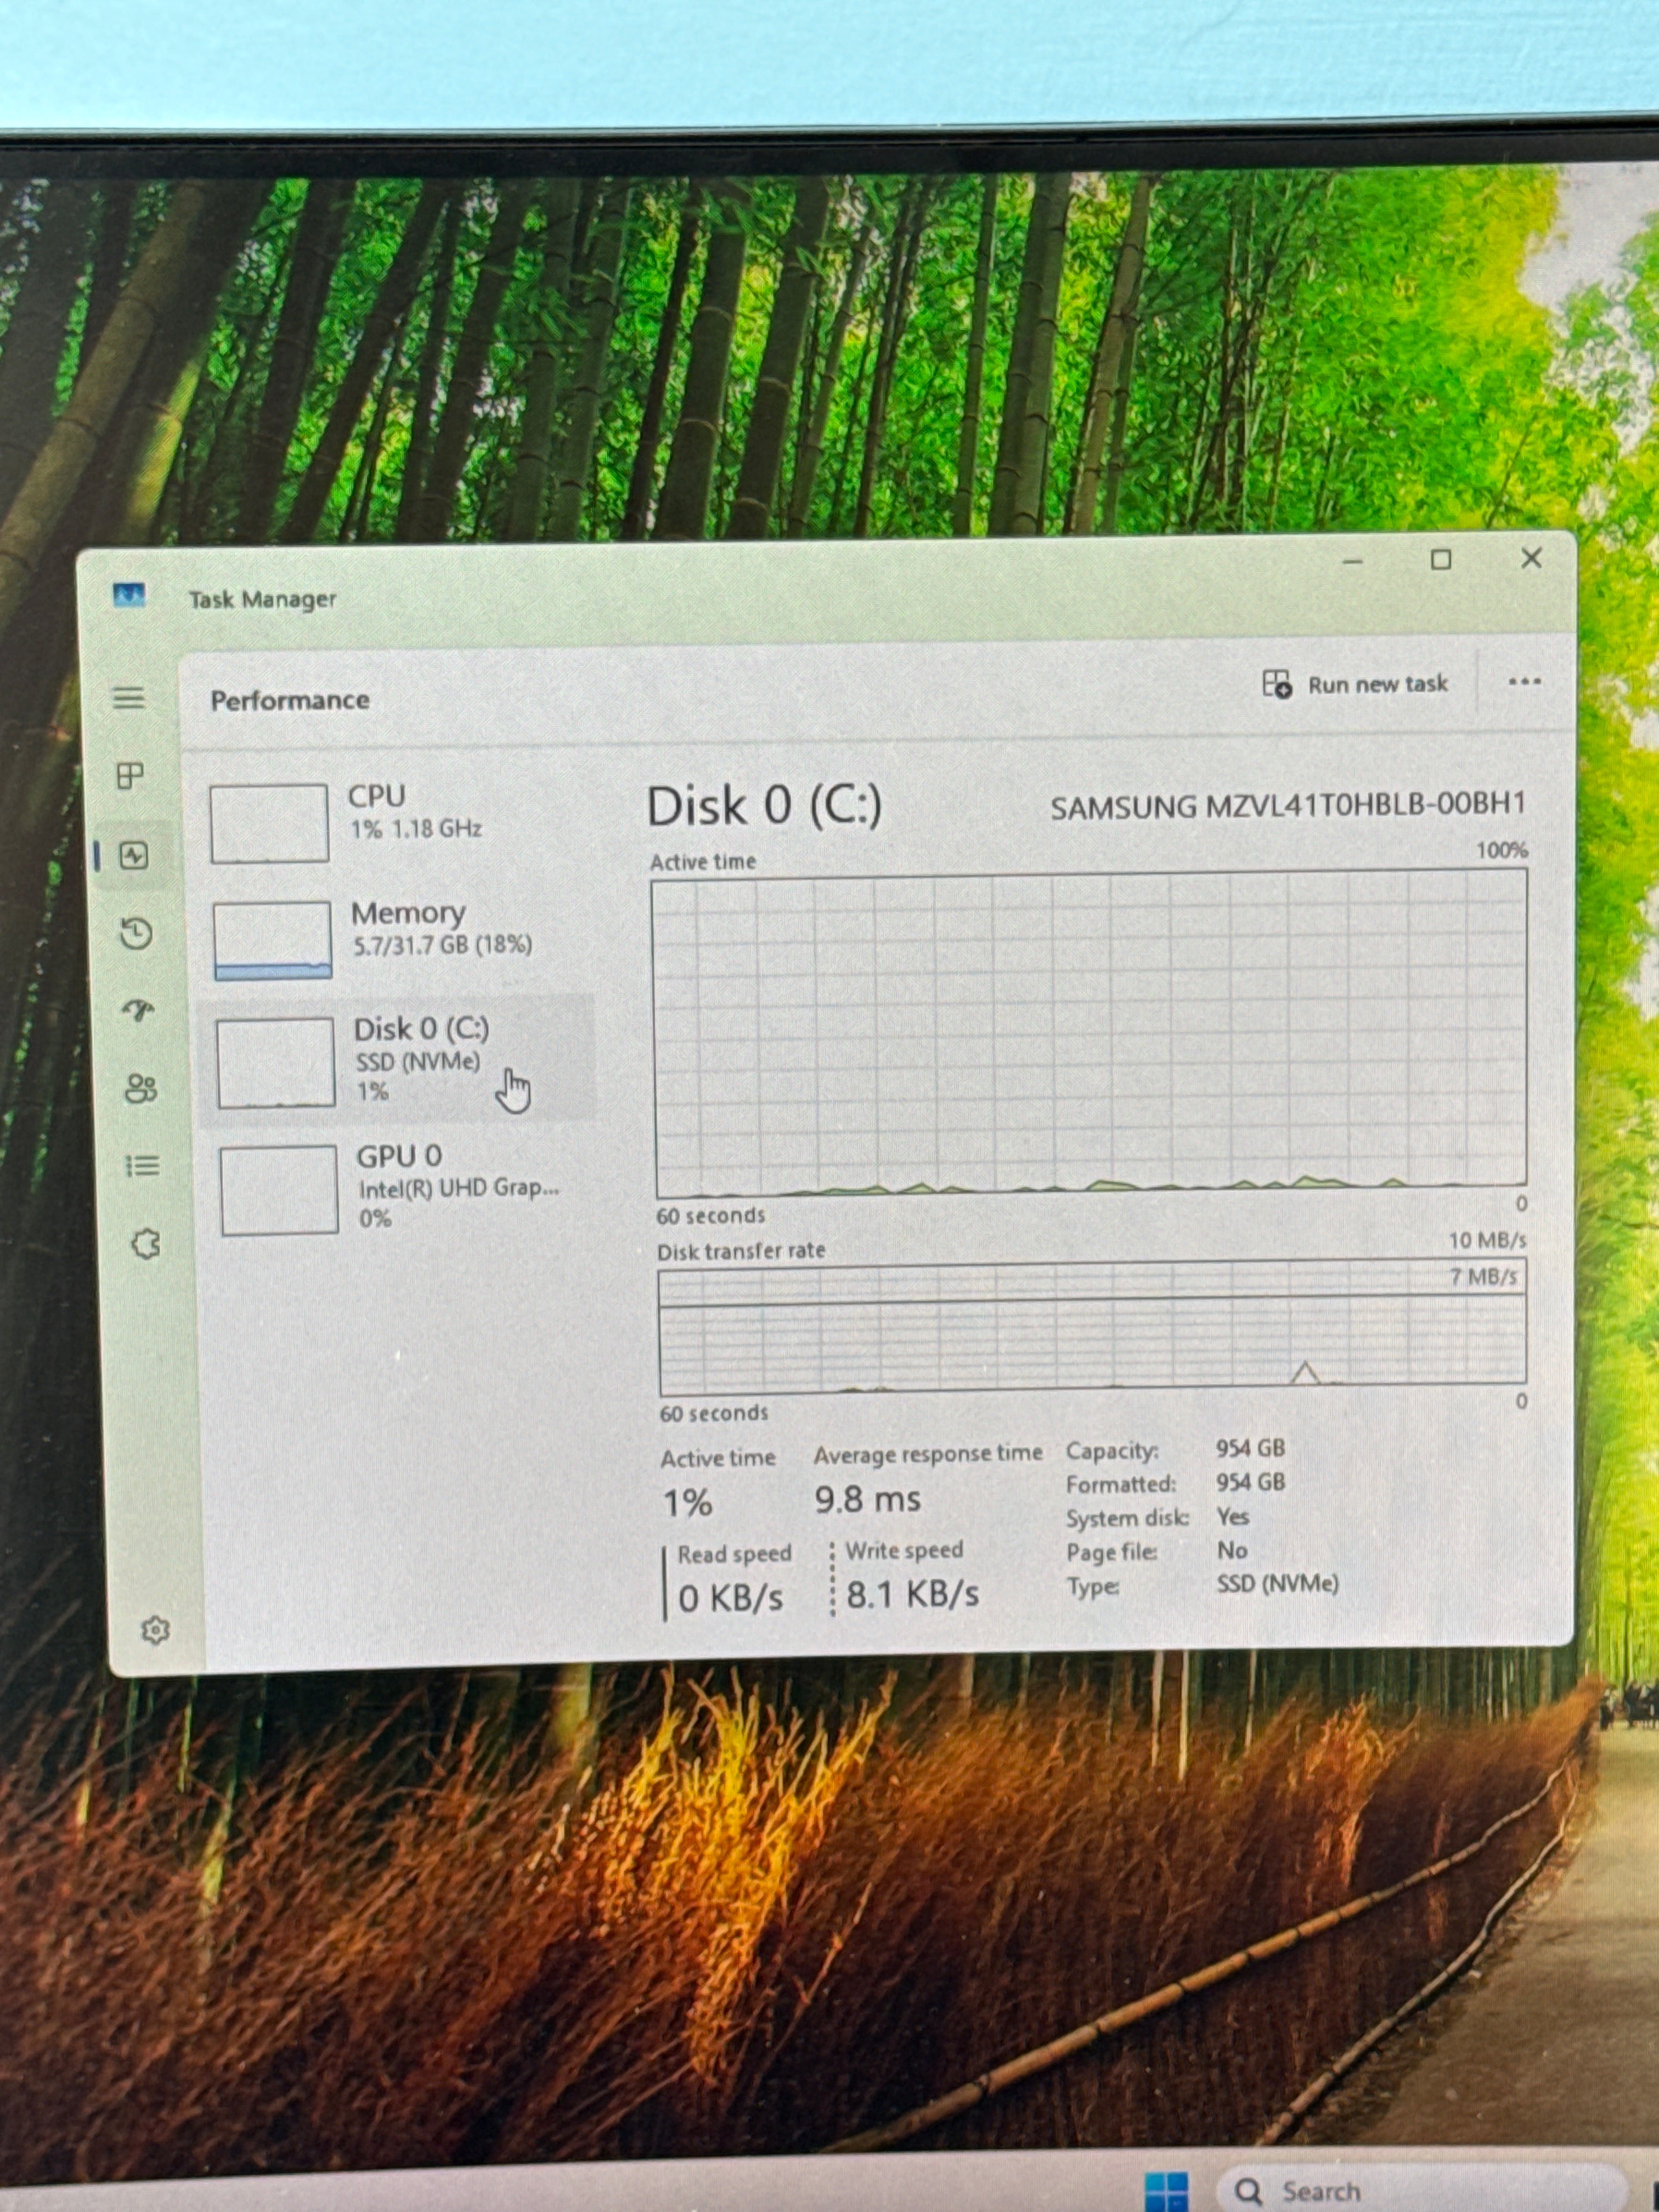Click the GPU 0 mini graph thumbnail

(x=279, y=1189)
